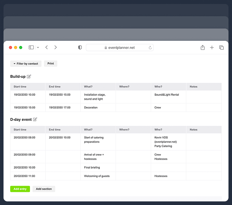
Task: Click '20/02/2050 10:00' end time in catering row
Action: (x=60, y=137)
